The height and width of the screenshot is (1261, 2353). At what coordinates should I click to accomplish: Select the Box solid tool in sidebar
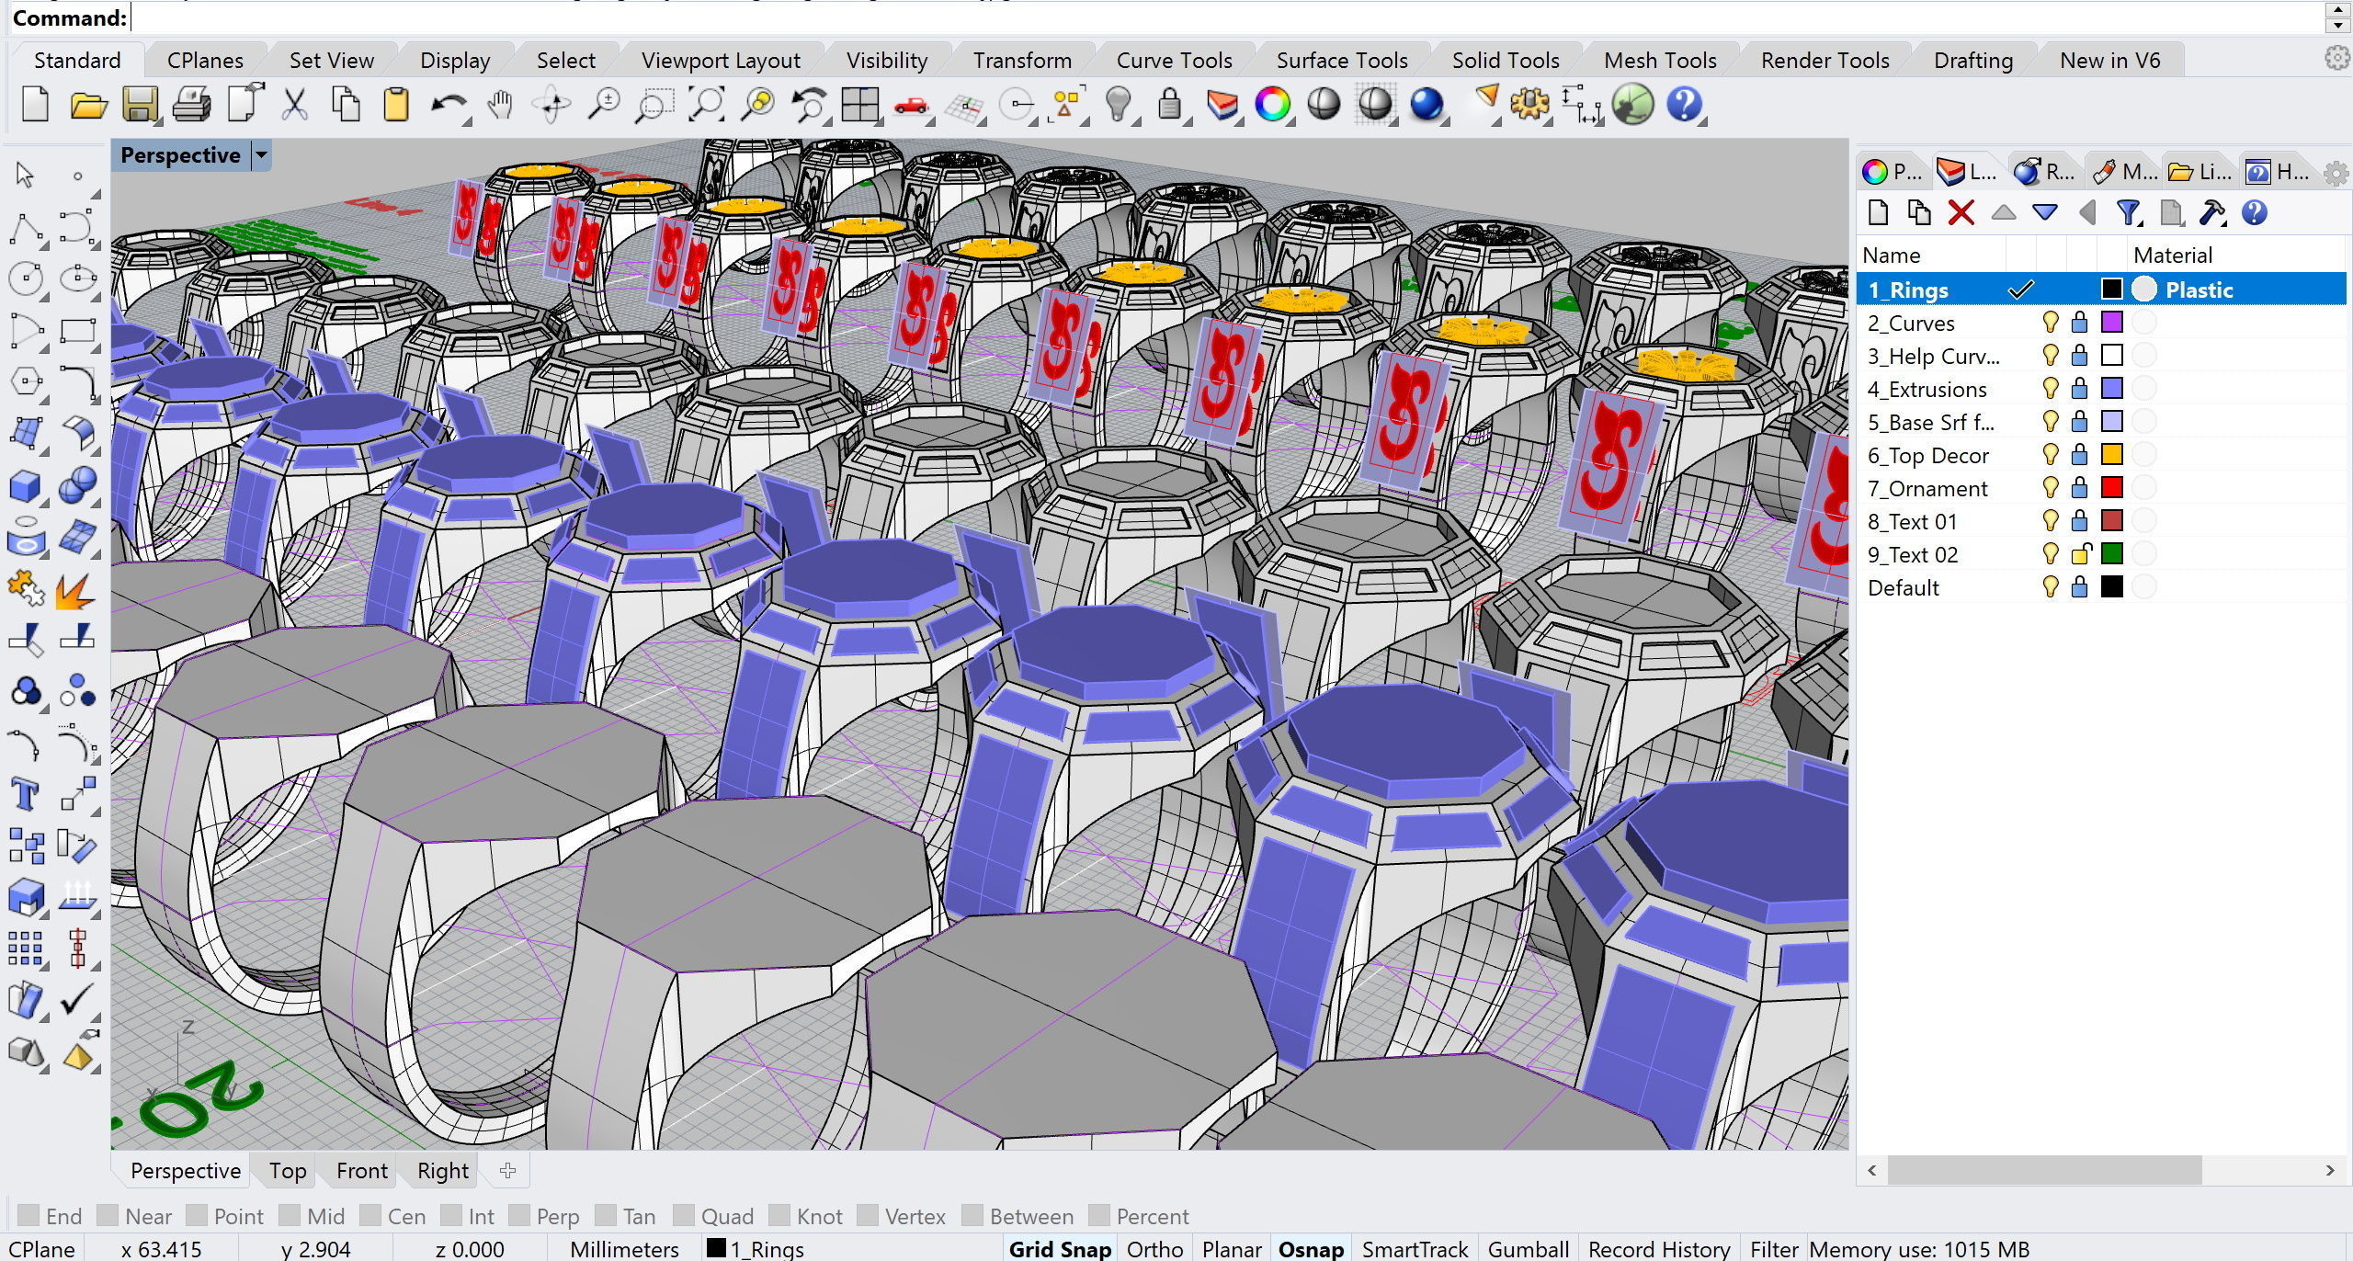pyautogui.click(x=25, y=485)
